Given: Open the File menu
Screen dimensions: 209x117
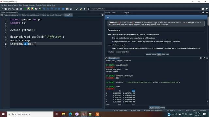Looking at the screenshot, I should click(x=2, y=5).
